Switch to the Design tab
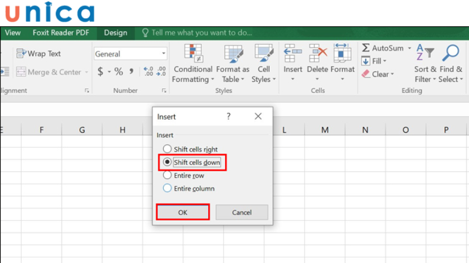This screenshot has width=469, height=263. (x=115, y=33)
